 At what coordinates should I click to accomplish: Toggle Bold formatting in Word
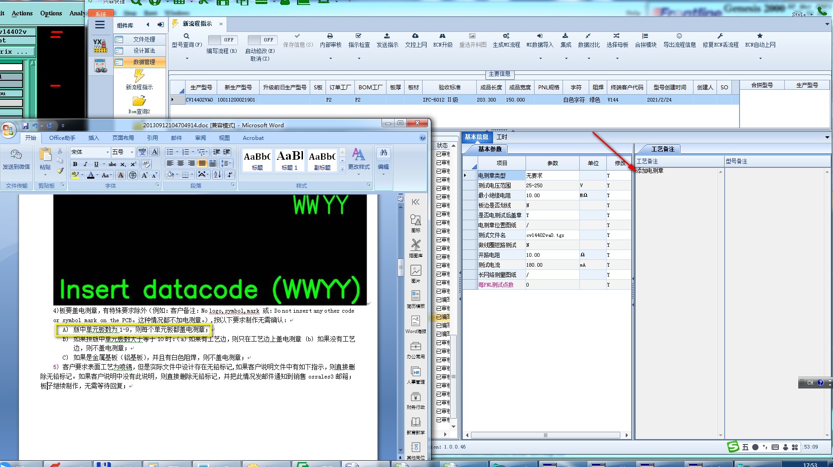(x=75, y=164)
